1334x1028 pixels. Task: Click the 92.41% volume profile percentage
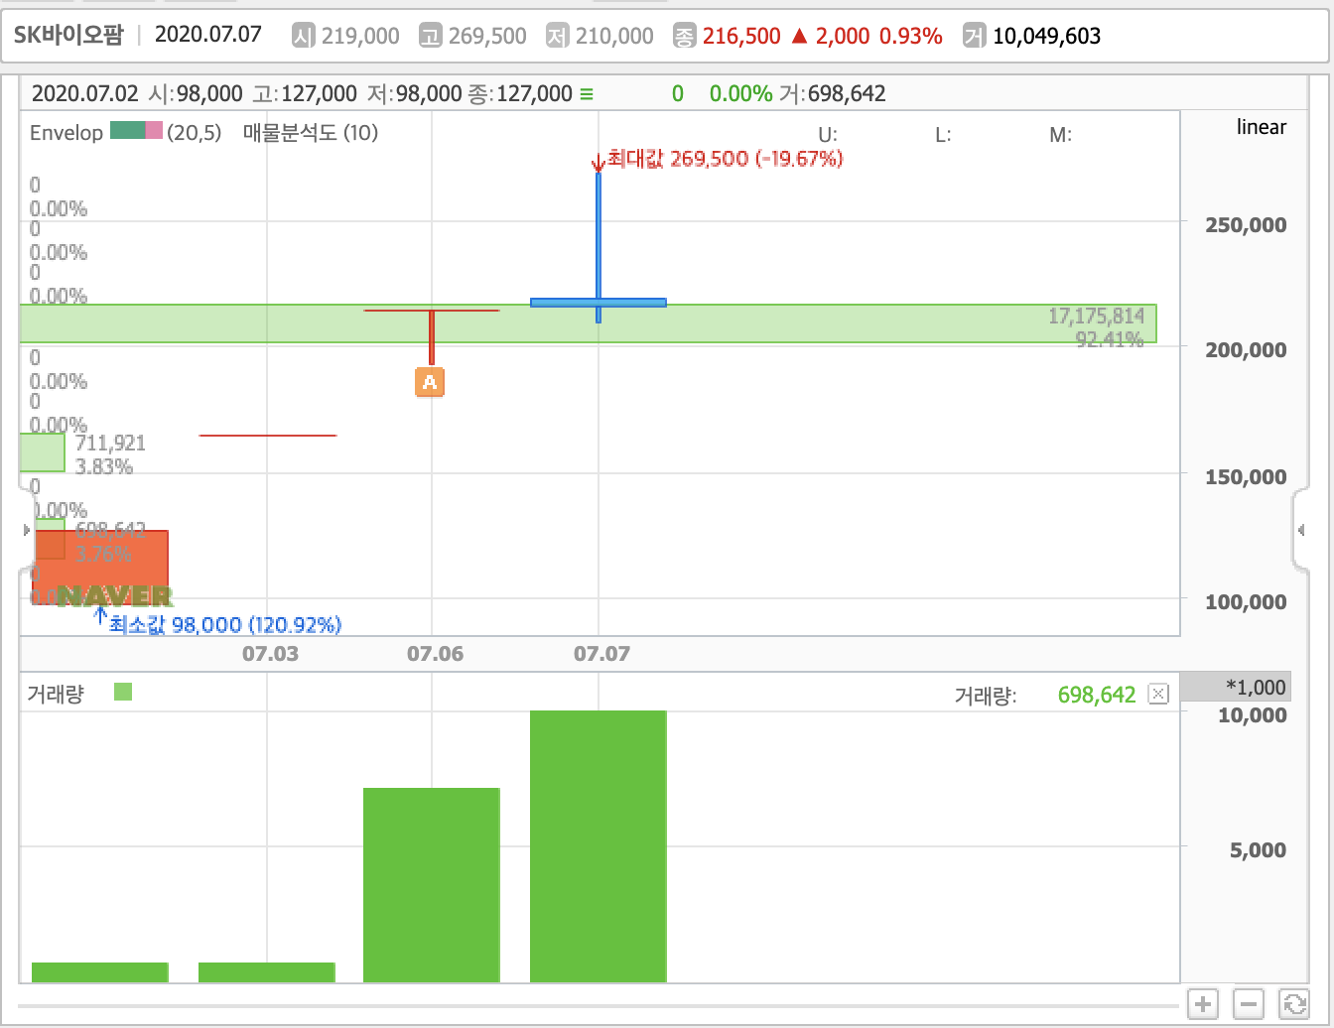pos(1110,339)
